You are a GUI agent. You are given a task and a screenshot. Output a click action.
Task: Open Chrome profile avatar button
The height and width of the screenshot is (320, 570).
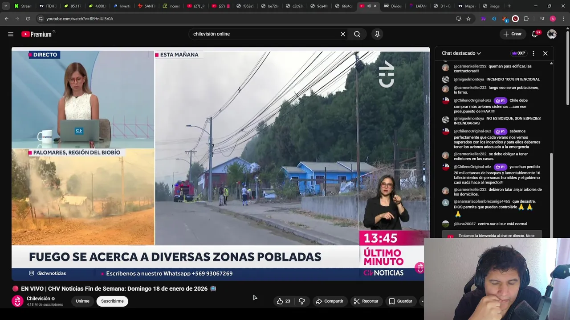click(553, 19)
